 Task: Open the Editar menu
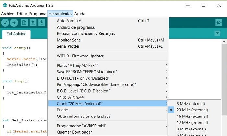coord(22,14)
